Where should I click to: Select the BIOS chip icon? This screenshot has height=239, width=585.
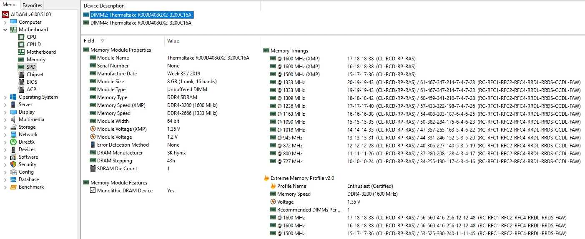(x=21, y=82)
